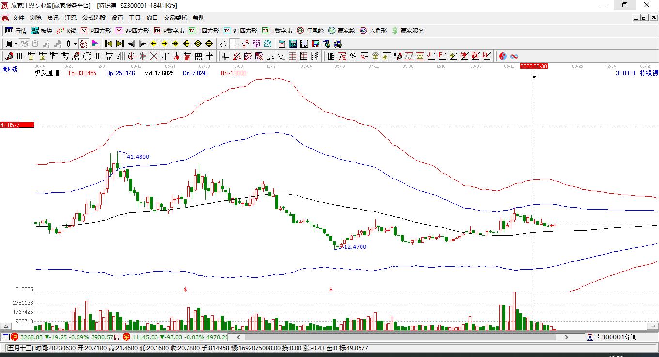Click the red circle crosshair tool
The image size is (659, 357).
tap(132, 56)
